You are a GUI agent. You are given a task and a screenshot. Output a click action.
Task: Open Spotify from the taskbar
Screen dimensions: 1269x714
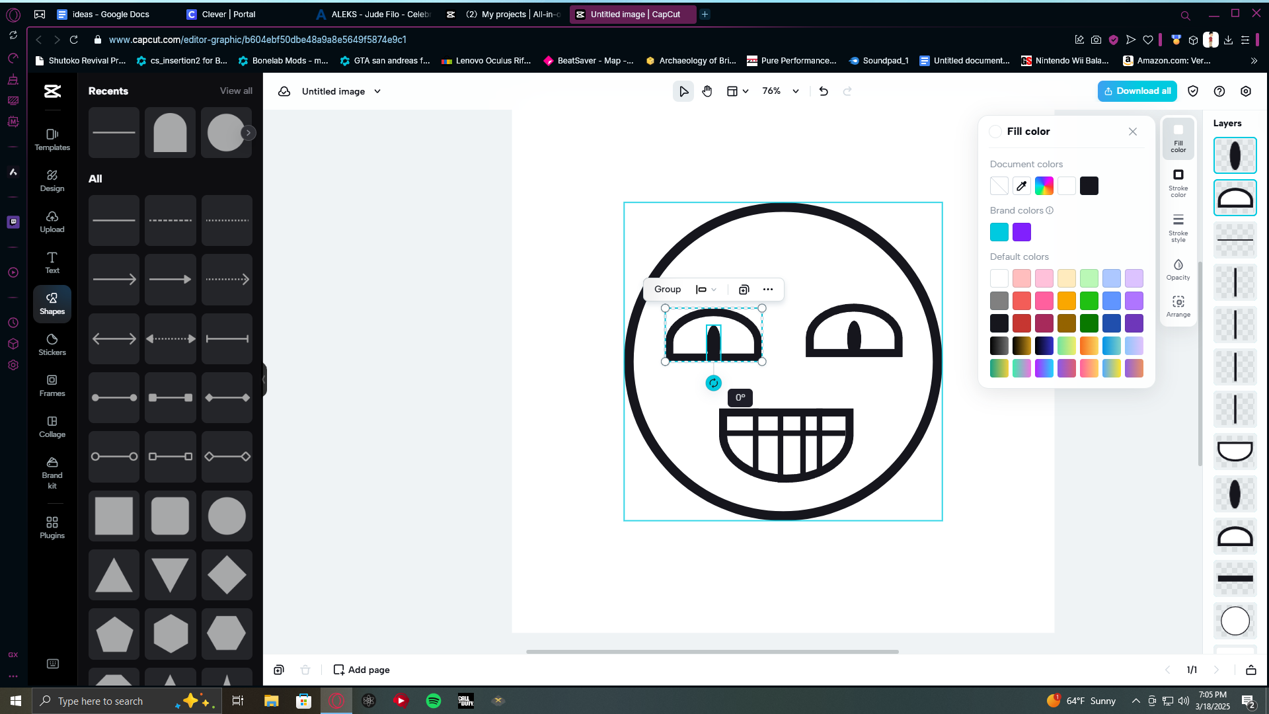point(434,701)
